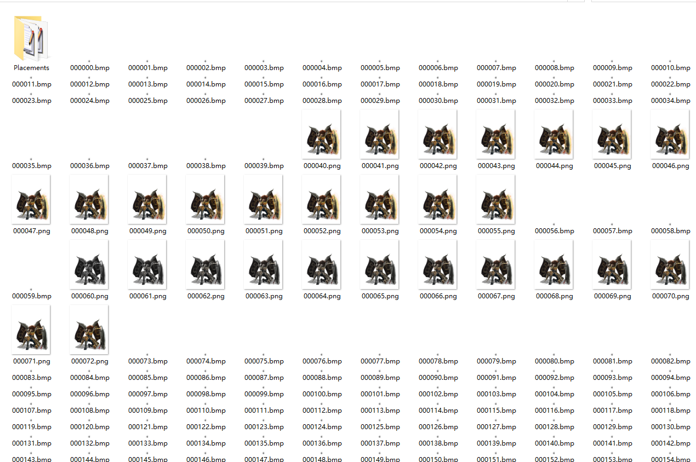Select the file 000120.bmp
Viewport: 696px width, 462px height.
click(x=89, y=426)
